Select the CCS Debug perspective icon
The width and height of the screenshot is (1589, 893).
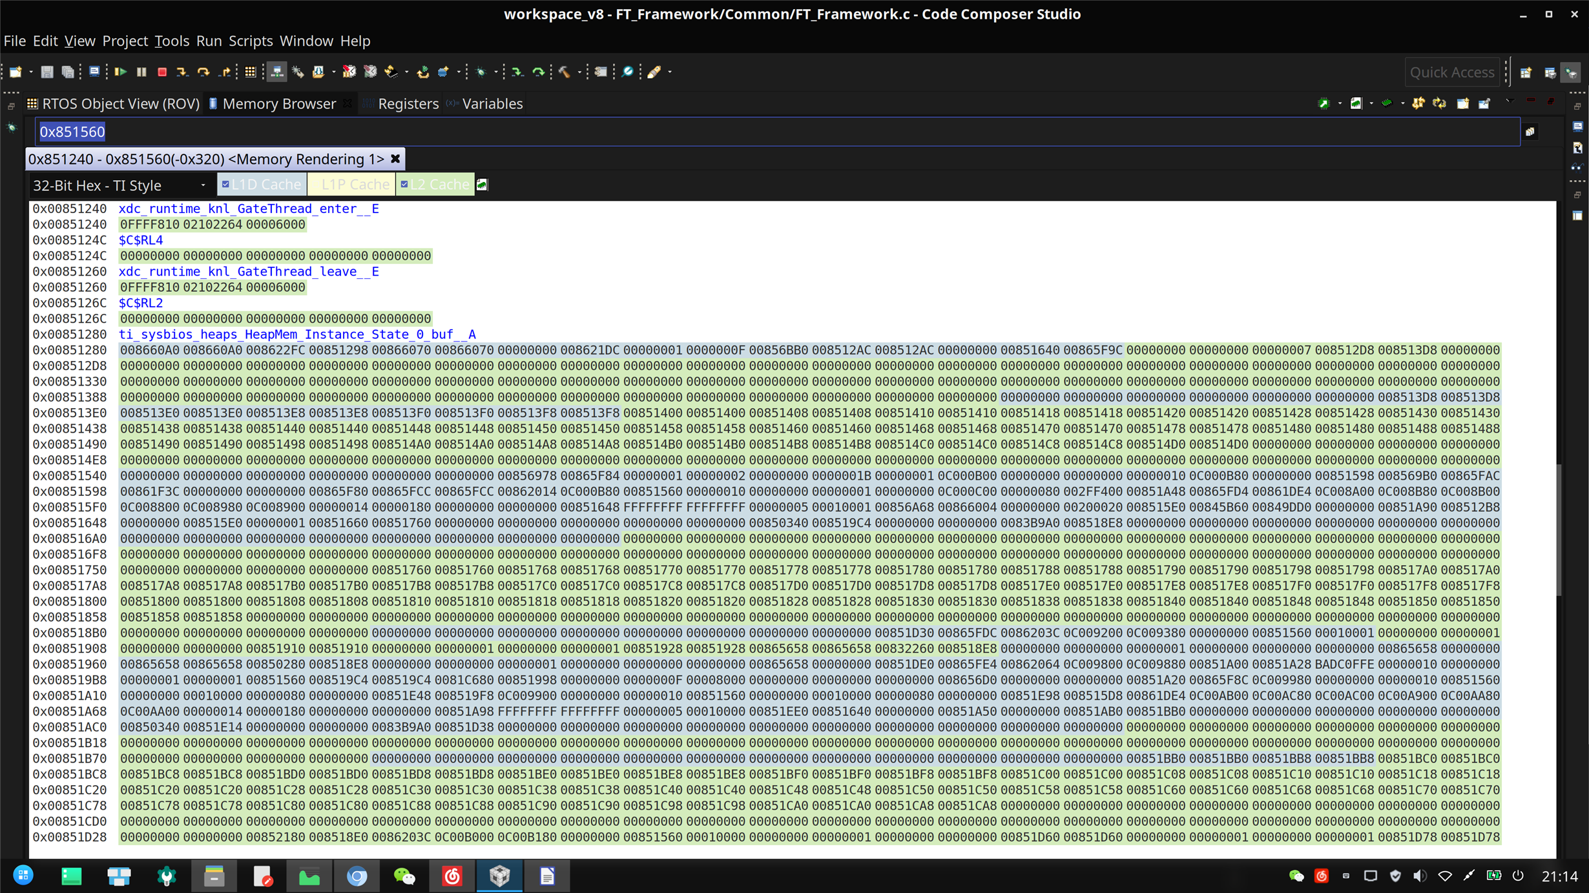tap(1572, 72)
